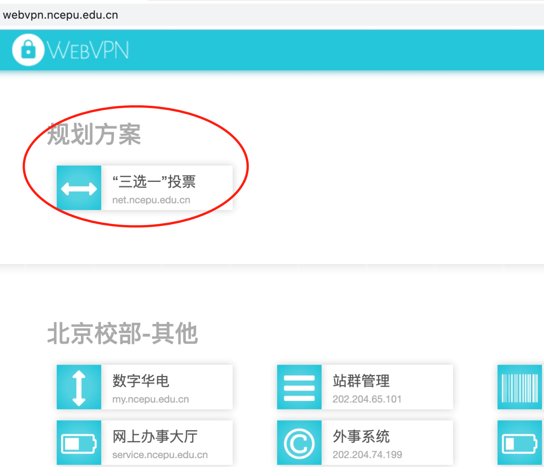The width and height of the screenshot is (544, 467).
Task: Click the service.ncepu.edu.cn address text
Action: click(x=160, y=455)
